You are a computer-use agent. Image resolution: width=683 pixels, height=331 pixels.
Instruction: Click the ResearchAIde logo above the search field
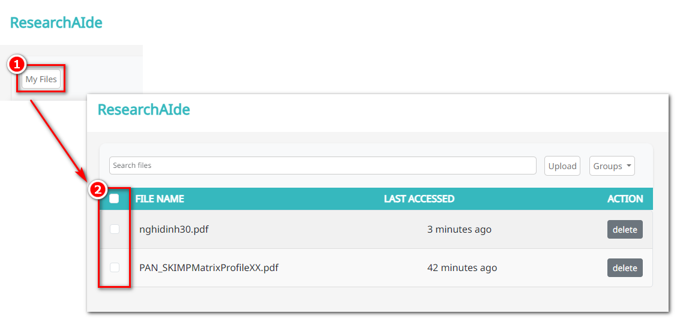[x=144, y=110]
